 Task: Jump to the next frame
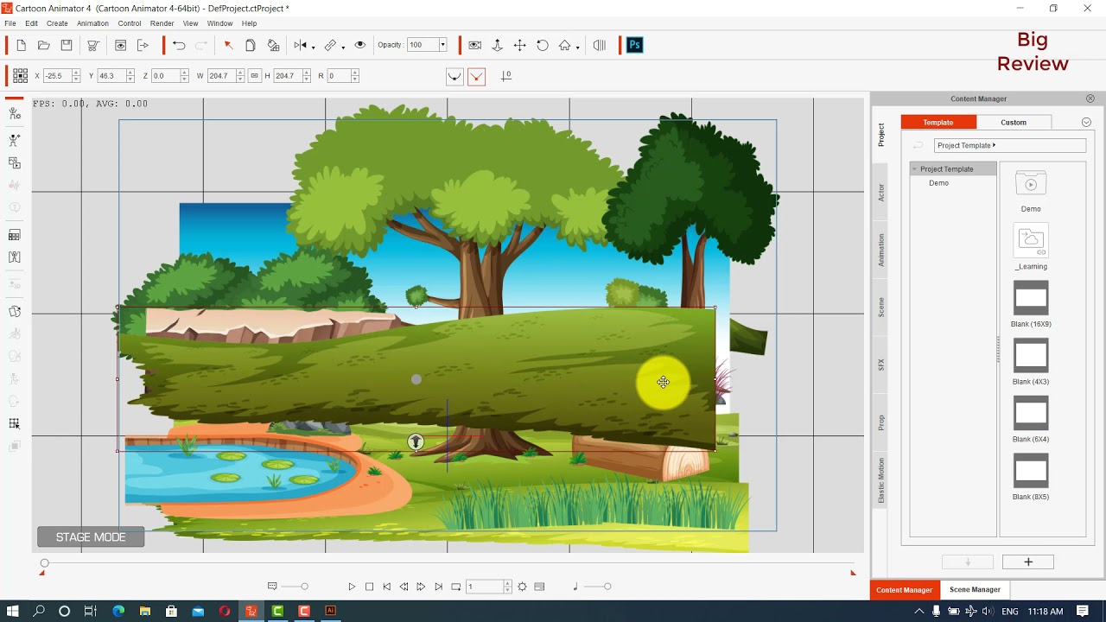[421, 587]
